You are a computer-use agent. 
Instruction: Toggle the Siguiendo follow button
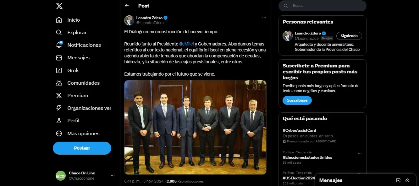[349, 36]
